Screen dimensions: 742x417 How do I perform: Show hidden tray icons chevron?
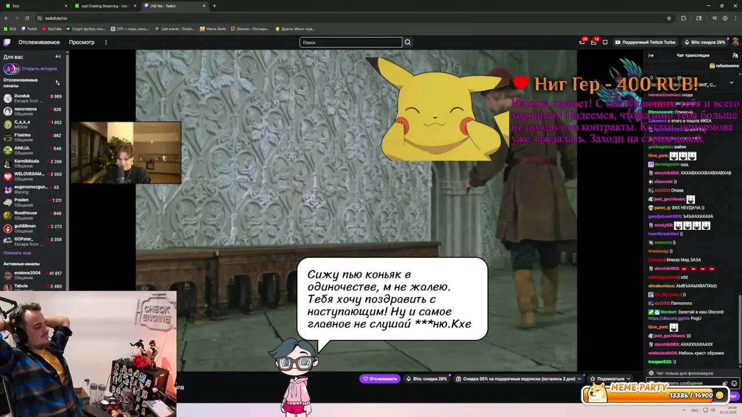(684, 410)
